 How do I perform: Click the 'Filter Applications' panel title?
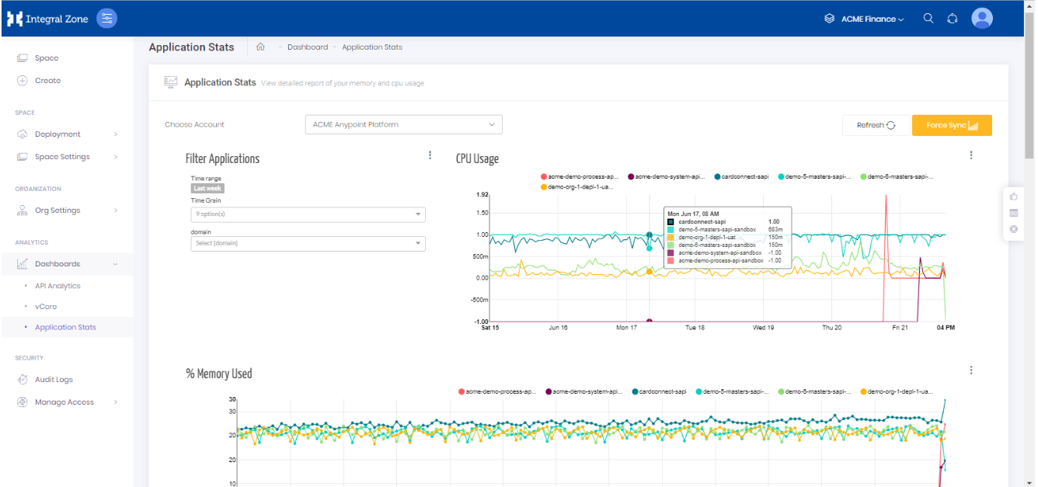[x=222, y=159]
